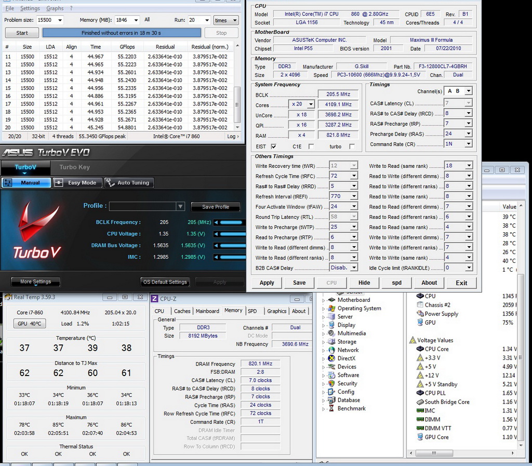Click the Motherboard tree icon in Everest
This screenshot has width=532, height=466.
[x=331, y=300]
